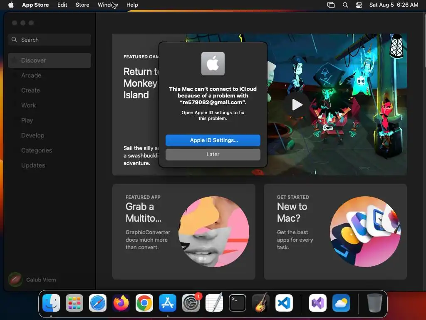Open the Store menu
The height and width of the screenshot is (320, 426).
(x=82, y=5)
